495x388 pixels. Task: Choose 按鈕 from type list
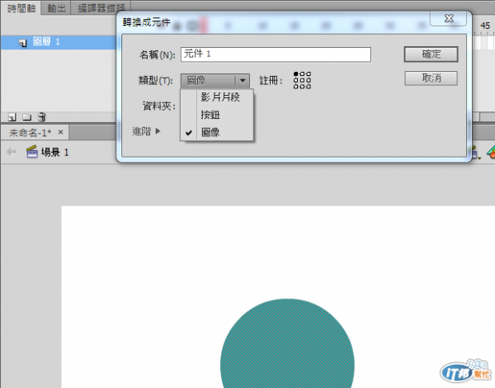click(210, 115)
